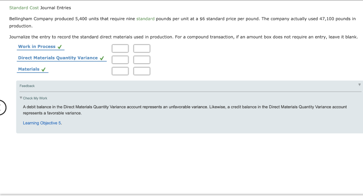This screenshot has width=363, height=196.
Task: Click the debit box for Work in Process
Action: 120,48
